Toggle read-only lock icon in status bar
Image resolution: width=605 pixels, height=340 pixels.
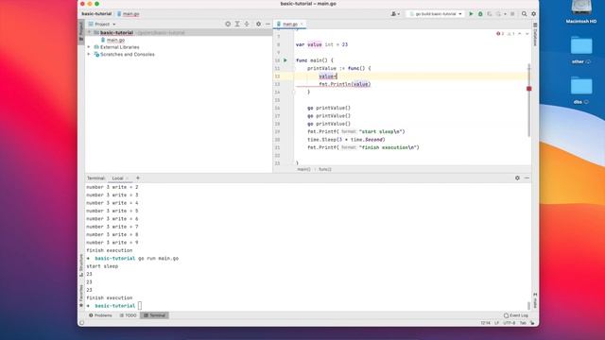tap(532, 323)
